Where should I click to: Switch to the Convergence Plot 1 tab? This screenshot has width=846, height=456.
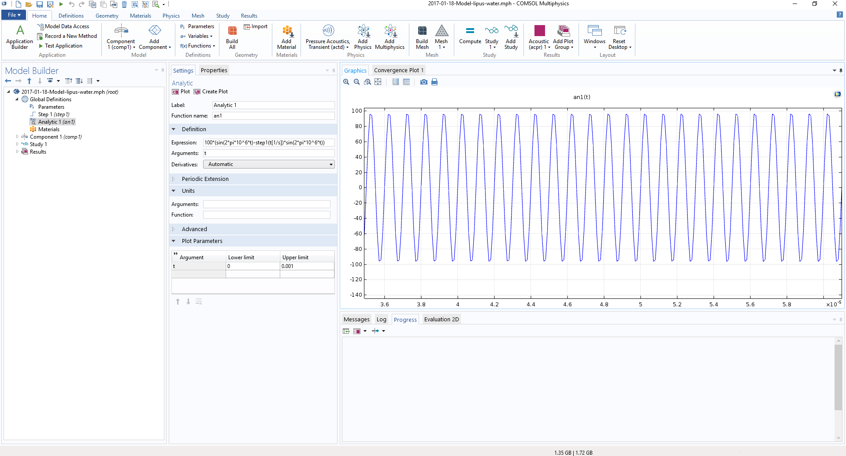(398, 70)
